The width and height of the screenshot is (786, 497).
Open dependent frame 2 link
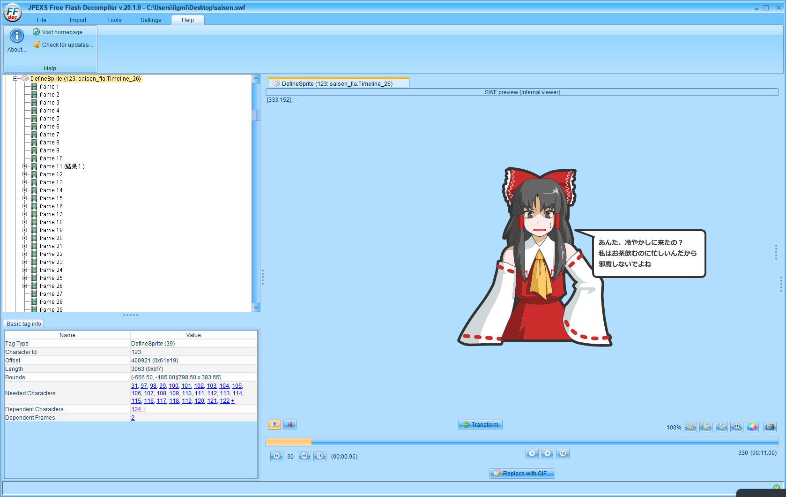click(x=133, y=418)
